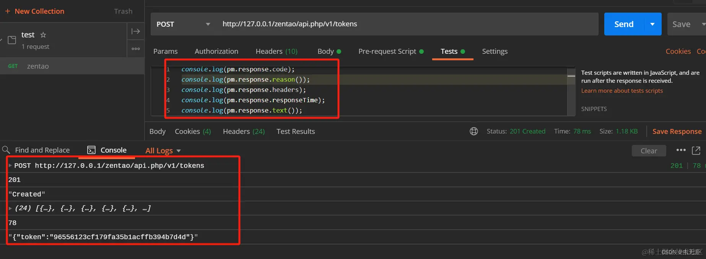Click the Status 201 Created value
Image resolution: width=706 pixels, height=259 pixels.
tap(527, 131)
